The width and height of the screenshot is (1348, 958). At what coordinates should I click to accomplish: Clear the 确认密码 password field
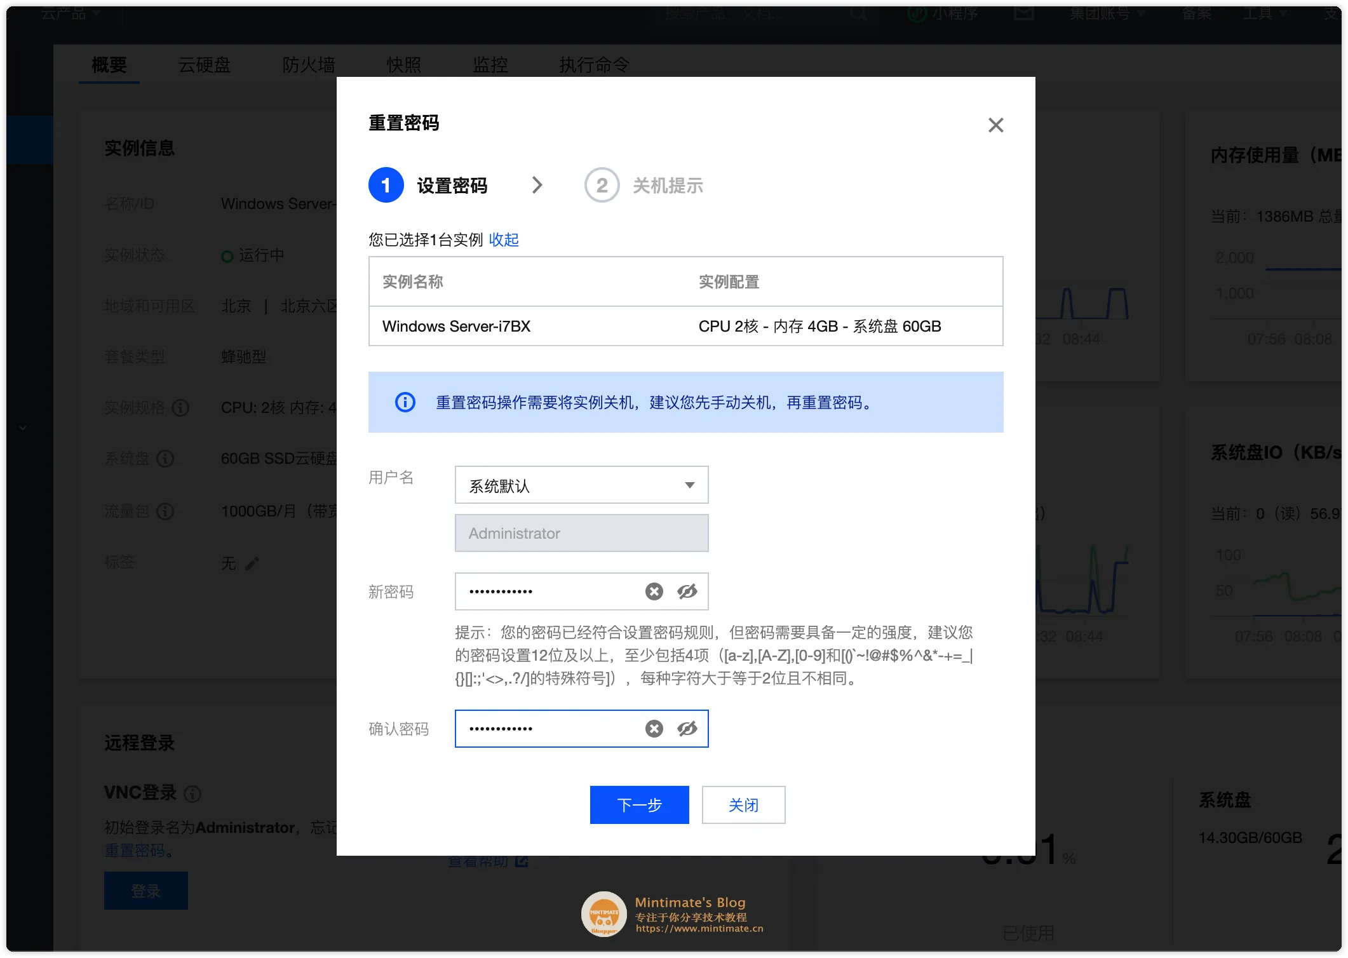tap(654, 729)
